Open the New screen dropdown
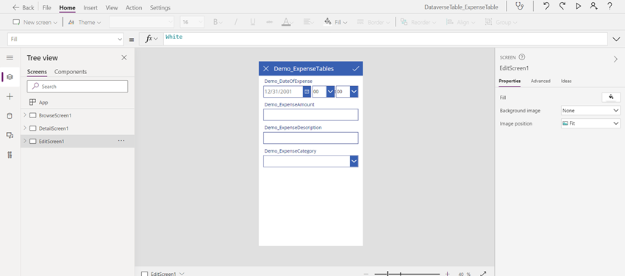625x276 pixels. coord(35,22)
